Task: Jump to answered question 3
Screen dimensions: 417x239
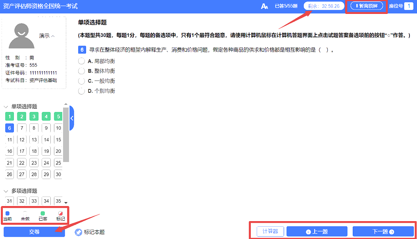Action: pyautogui.click(x=34, y=116)
